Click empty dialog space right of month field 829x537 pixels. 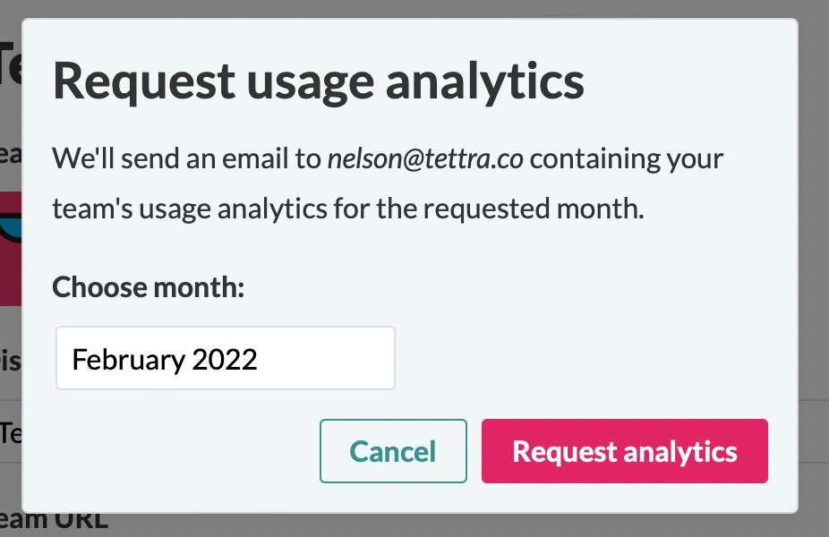[582, 358]
